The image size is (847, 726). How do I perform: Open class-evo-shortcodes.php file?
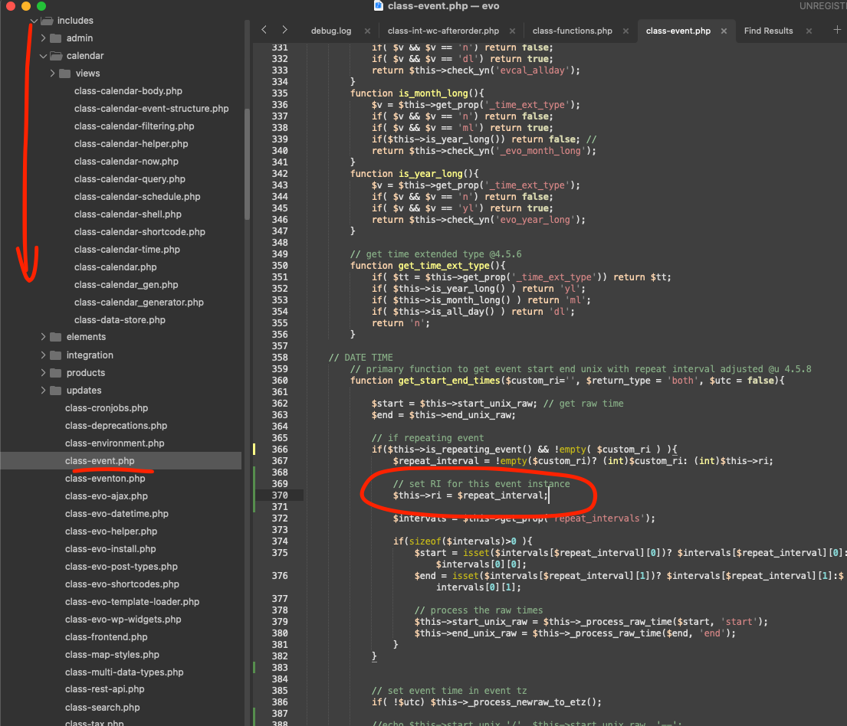coord(122,584)
